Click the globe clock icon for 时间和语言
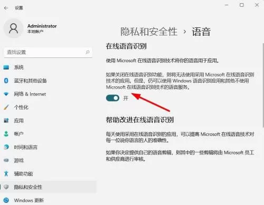 pyautogui.click(x=6, y=147)
